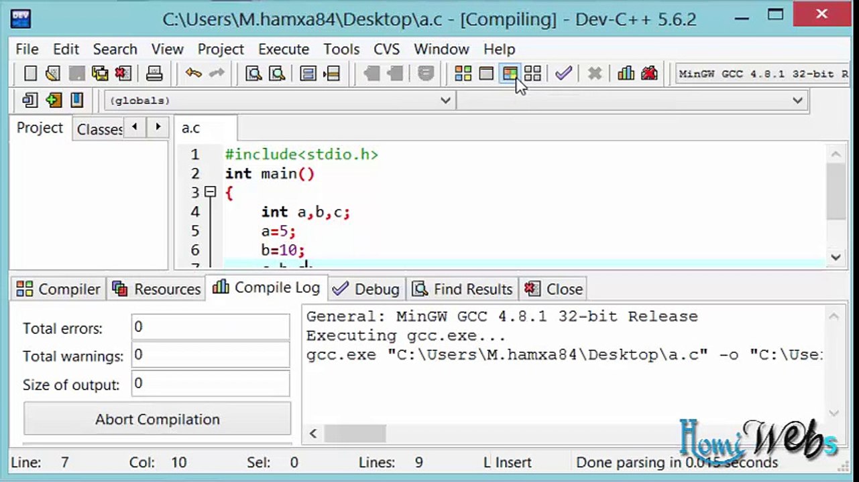This screenshot has width=859, height=482.
Task: Switch to the Debug bottom tab
Action: click(x=367, y=289)
